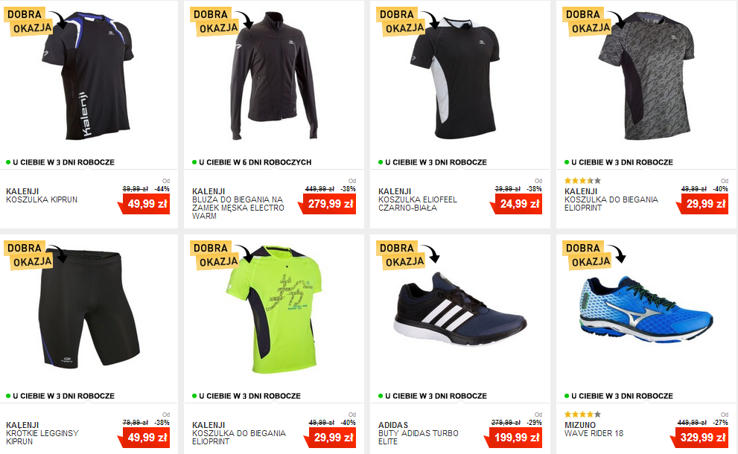Click the green availability dot under Eliofeel shirt
738x454 pixels.
click(x=381, y=162)
